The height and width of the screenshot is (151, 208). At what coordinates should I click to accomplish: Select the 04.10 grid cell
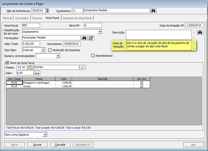tap(14, 86)
